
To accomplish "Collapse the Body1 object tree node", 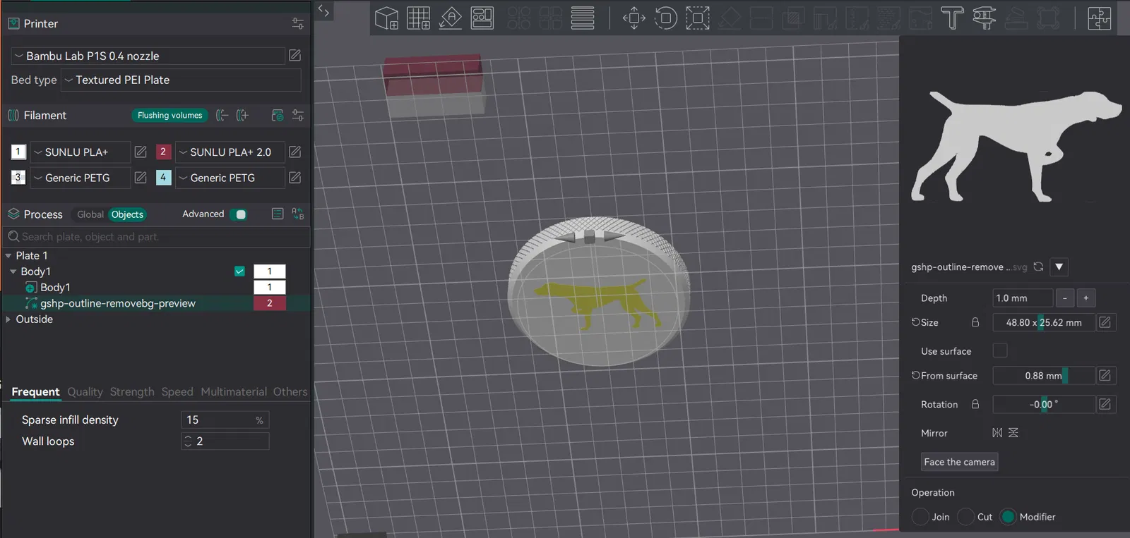I will 13,271.
